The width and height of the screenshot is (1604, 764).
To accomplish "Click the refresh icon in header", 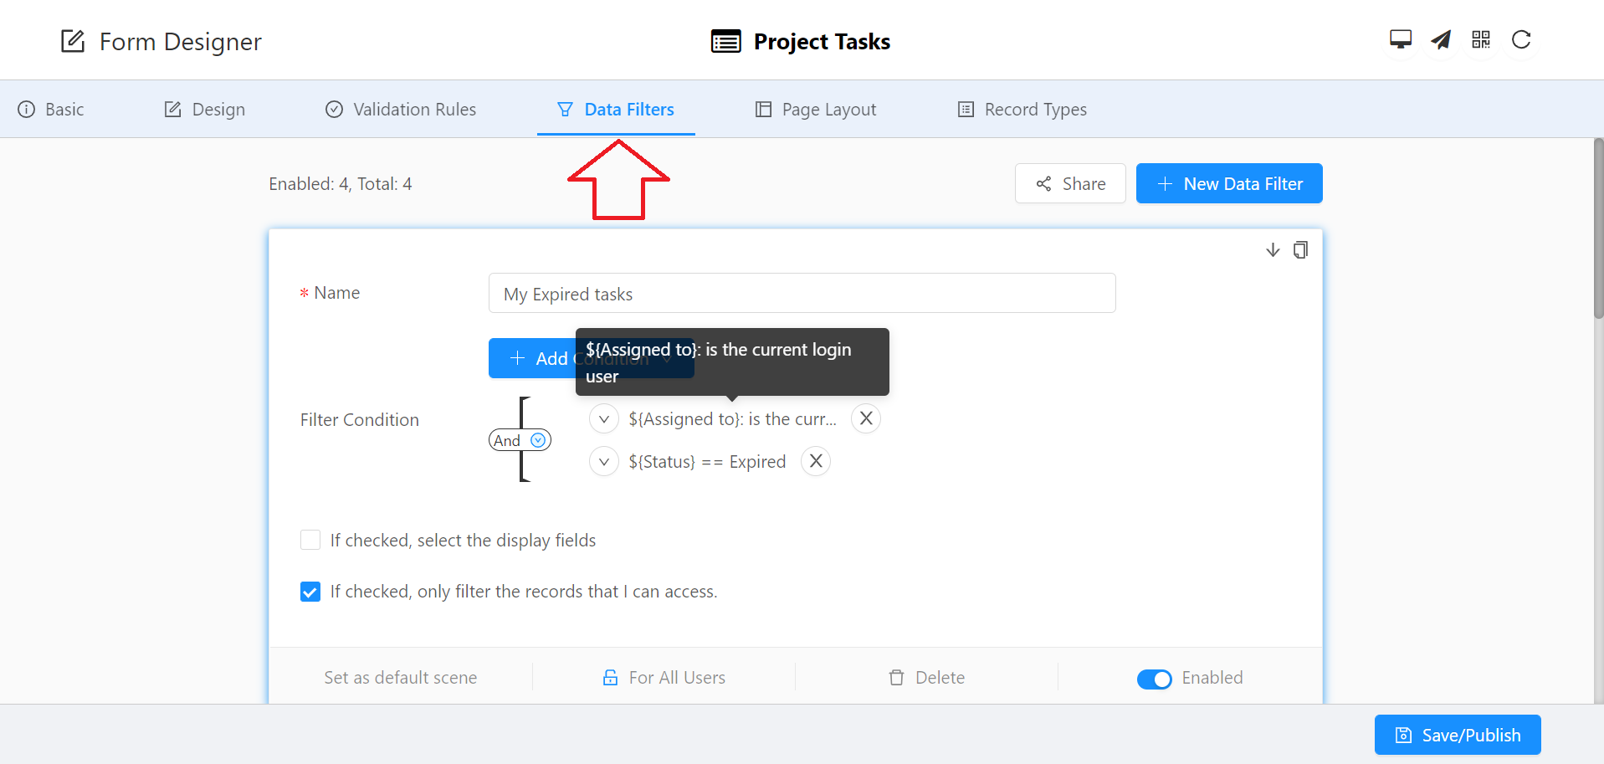I will (1521, 39).
